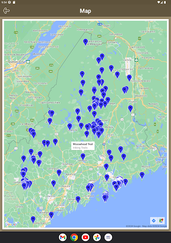This screenshot has height=243, width=171.
Task: Select the pin near Ashland
Action: click(x=111, y=68)
